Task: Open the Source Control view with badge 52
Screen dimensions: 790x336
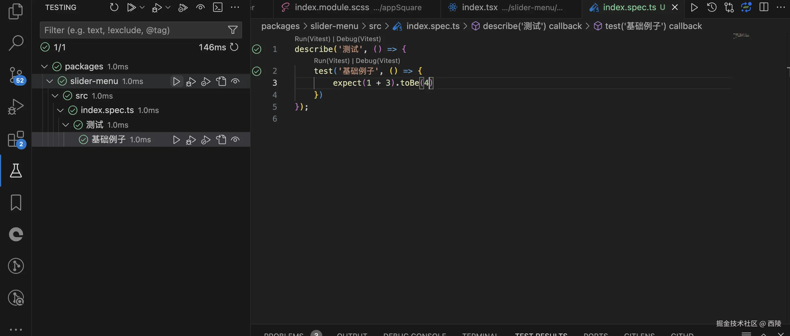Action: [x=16, y=75]
